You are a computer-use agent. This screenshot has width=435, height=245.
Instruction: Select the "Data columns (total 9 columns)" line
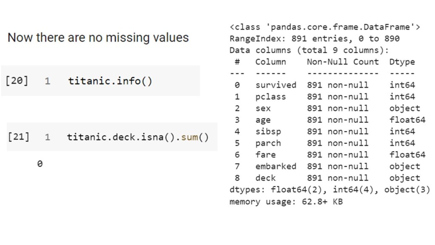309,50
